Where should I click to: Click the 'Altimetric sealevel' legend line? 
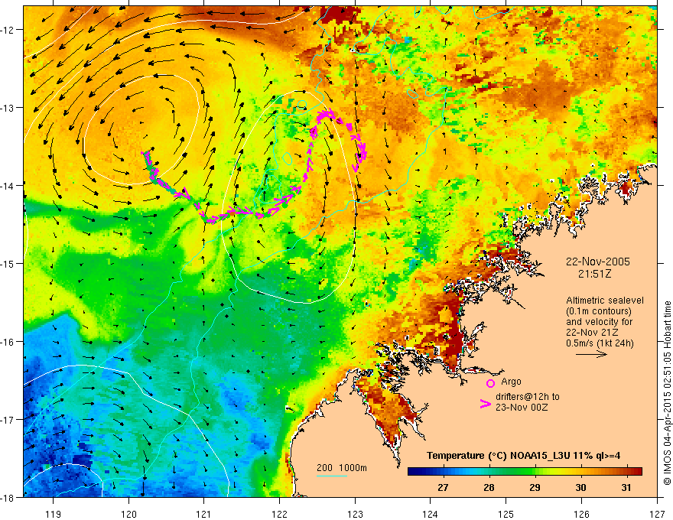(x=605, y=301)
